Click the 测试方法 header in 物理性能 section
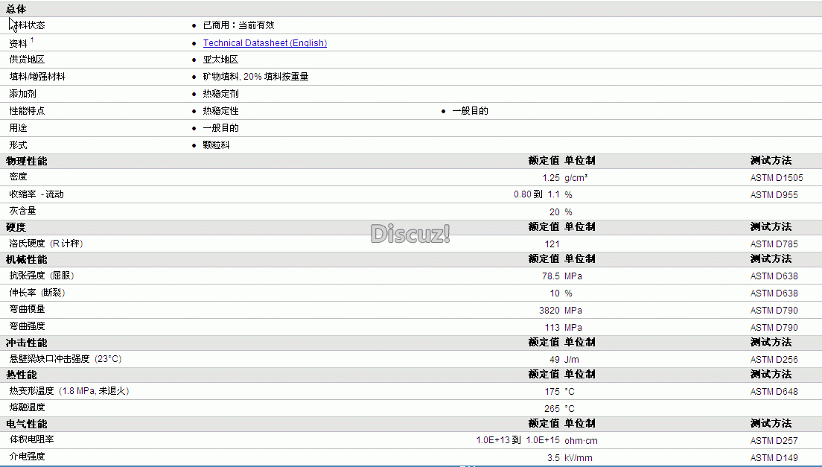 771,160
